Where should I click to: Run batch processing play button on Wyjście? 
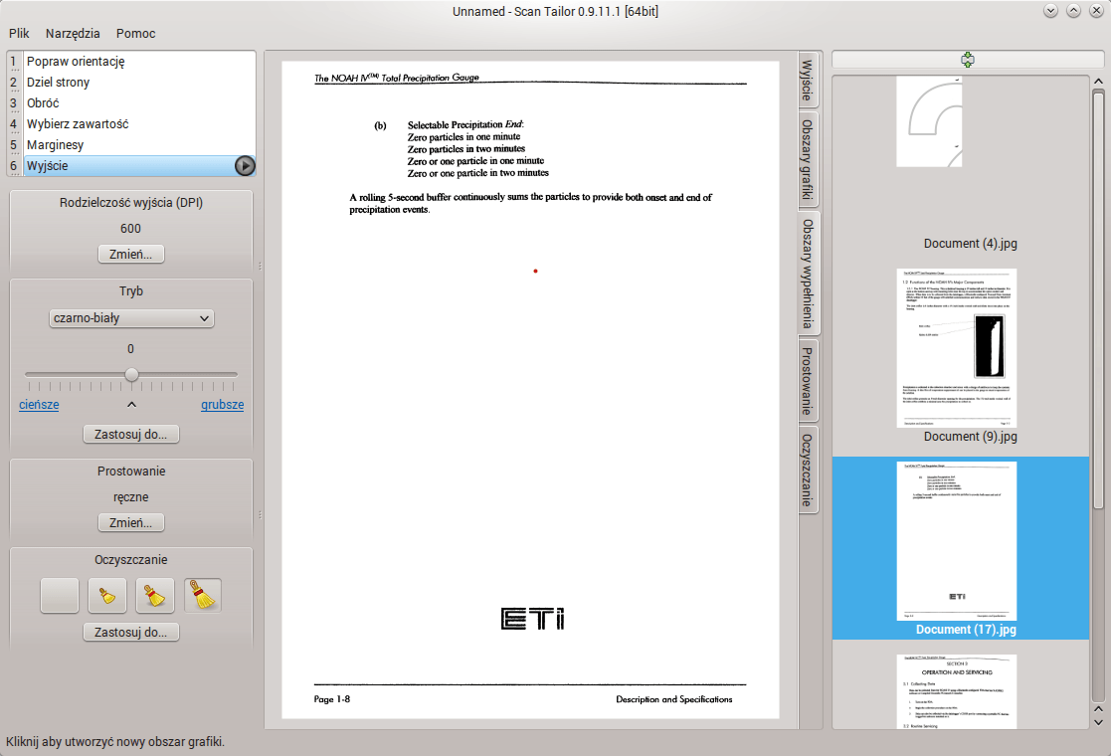click(x=245, y=166)
